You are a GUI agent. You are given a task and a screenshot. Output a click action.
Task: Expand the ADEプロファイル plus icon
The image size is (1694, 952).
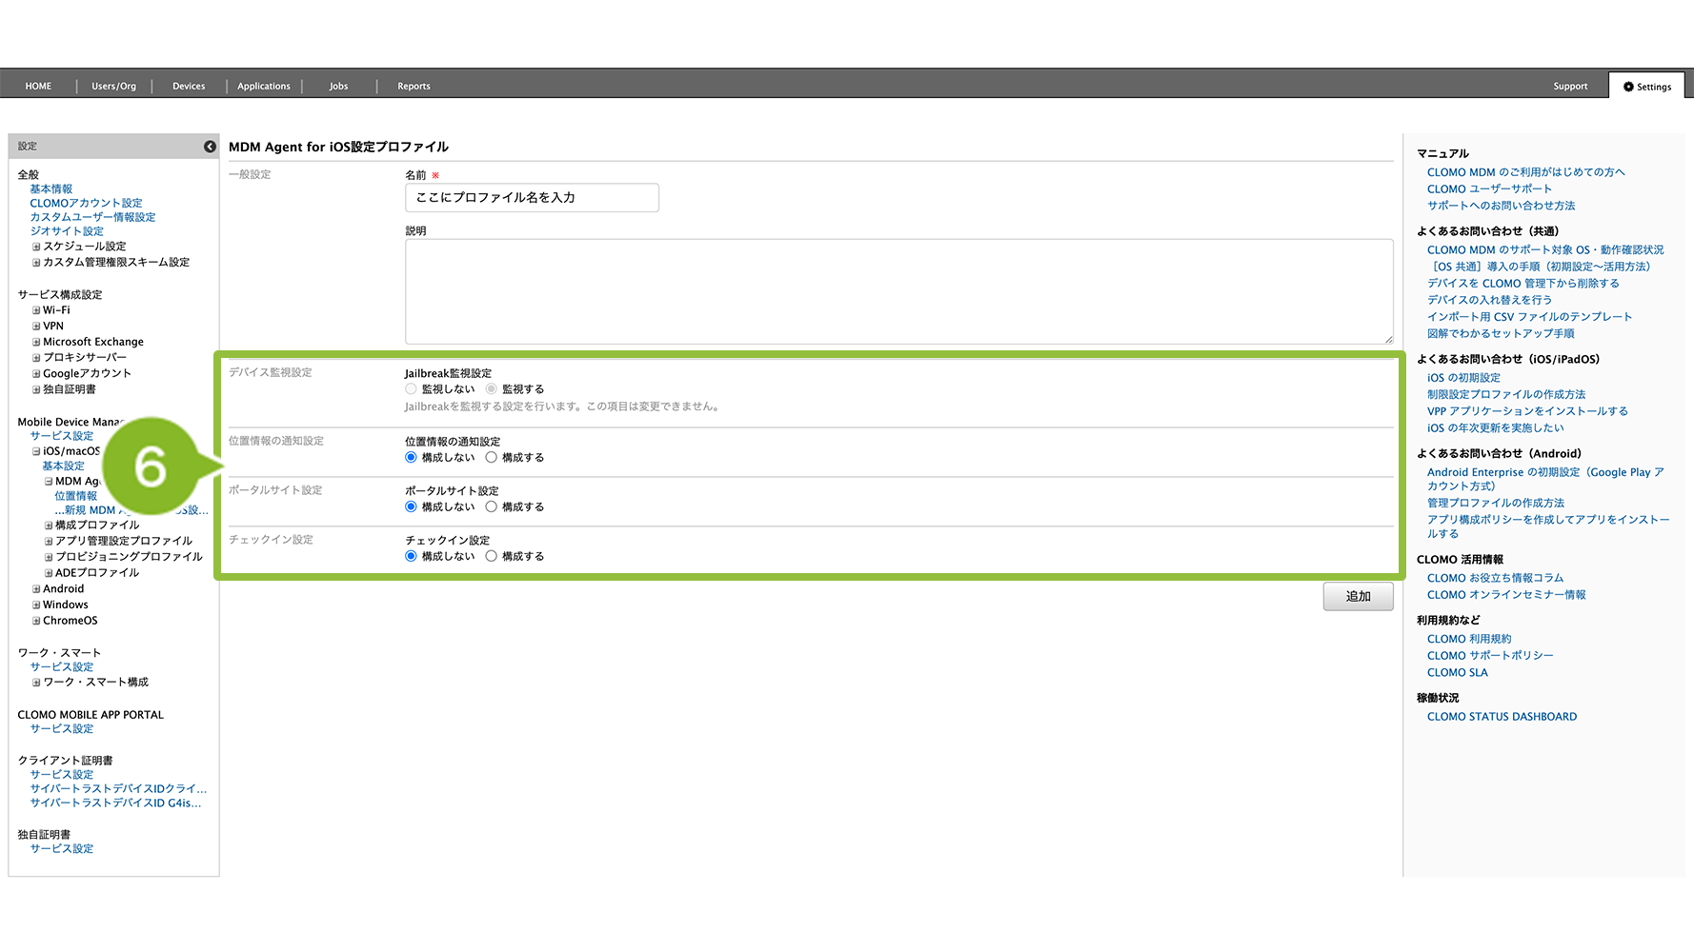[49, 573]
